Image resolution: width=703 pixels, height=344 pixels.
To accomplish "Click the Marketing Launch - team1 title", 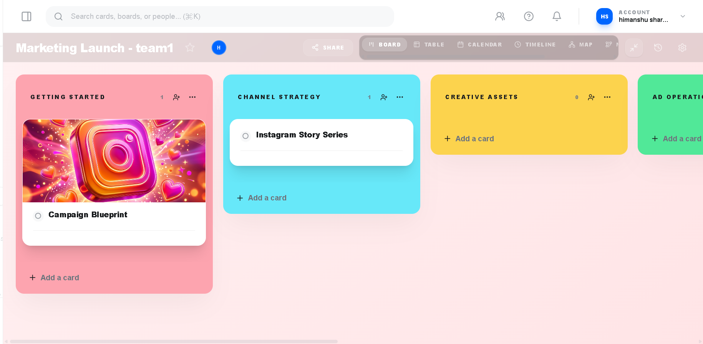I will (95, 48).
